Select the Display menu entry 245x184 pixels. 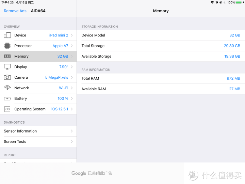click(38, 67)
